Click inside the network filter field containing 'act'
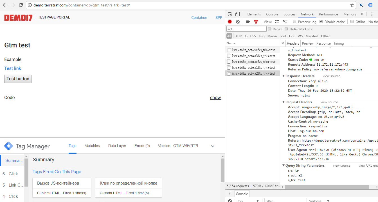Viewport: 378px width, 202px height. click(246, 29)
